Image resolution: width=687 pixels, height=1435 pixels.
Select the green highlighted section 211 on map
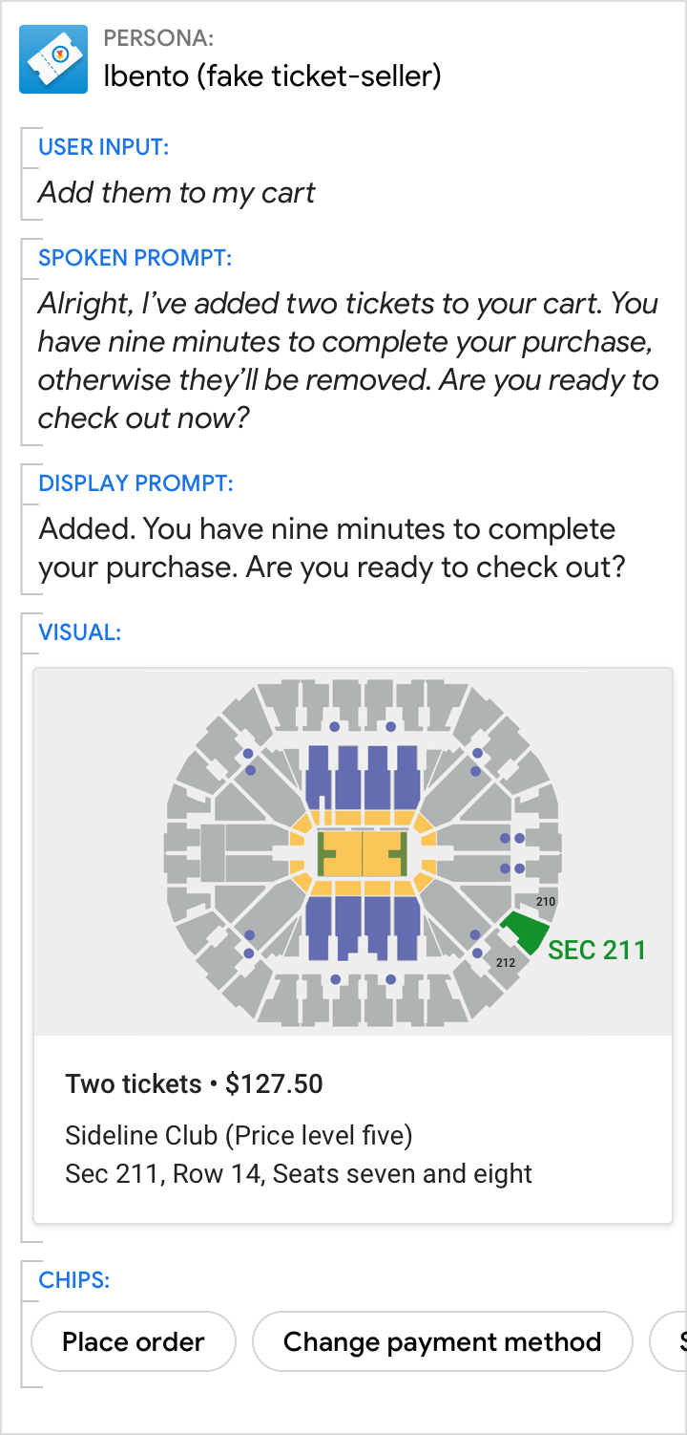coord(527,930)
